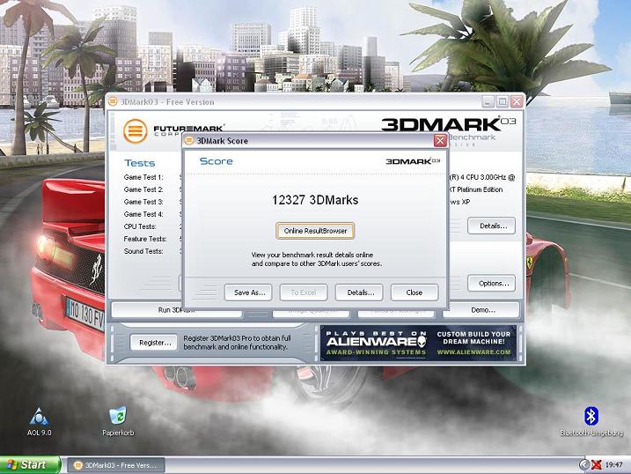The height and width of the screenshot is (474, 631).
Task: Maximize the 3DMark03 main window
Action: (503, 101)
